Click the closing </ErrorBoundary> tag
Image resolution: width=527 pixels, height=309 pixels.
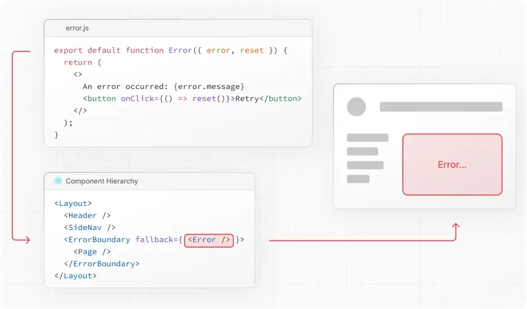pos(102,264)
